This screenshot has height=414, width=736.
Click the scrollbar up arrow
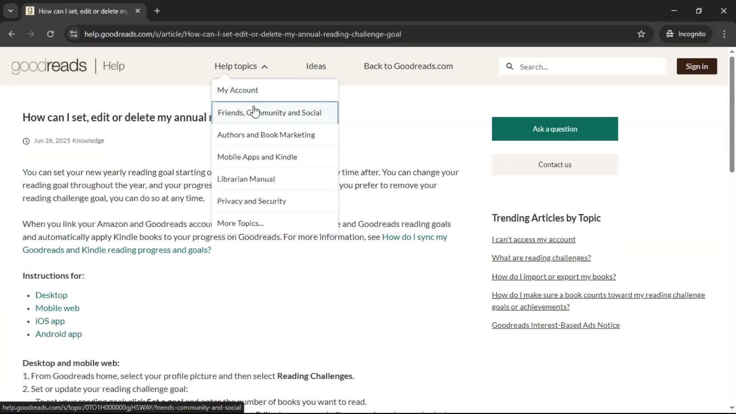click(x=732, y=51)
